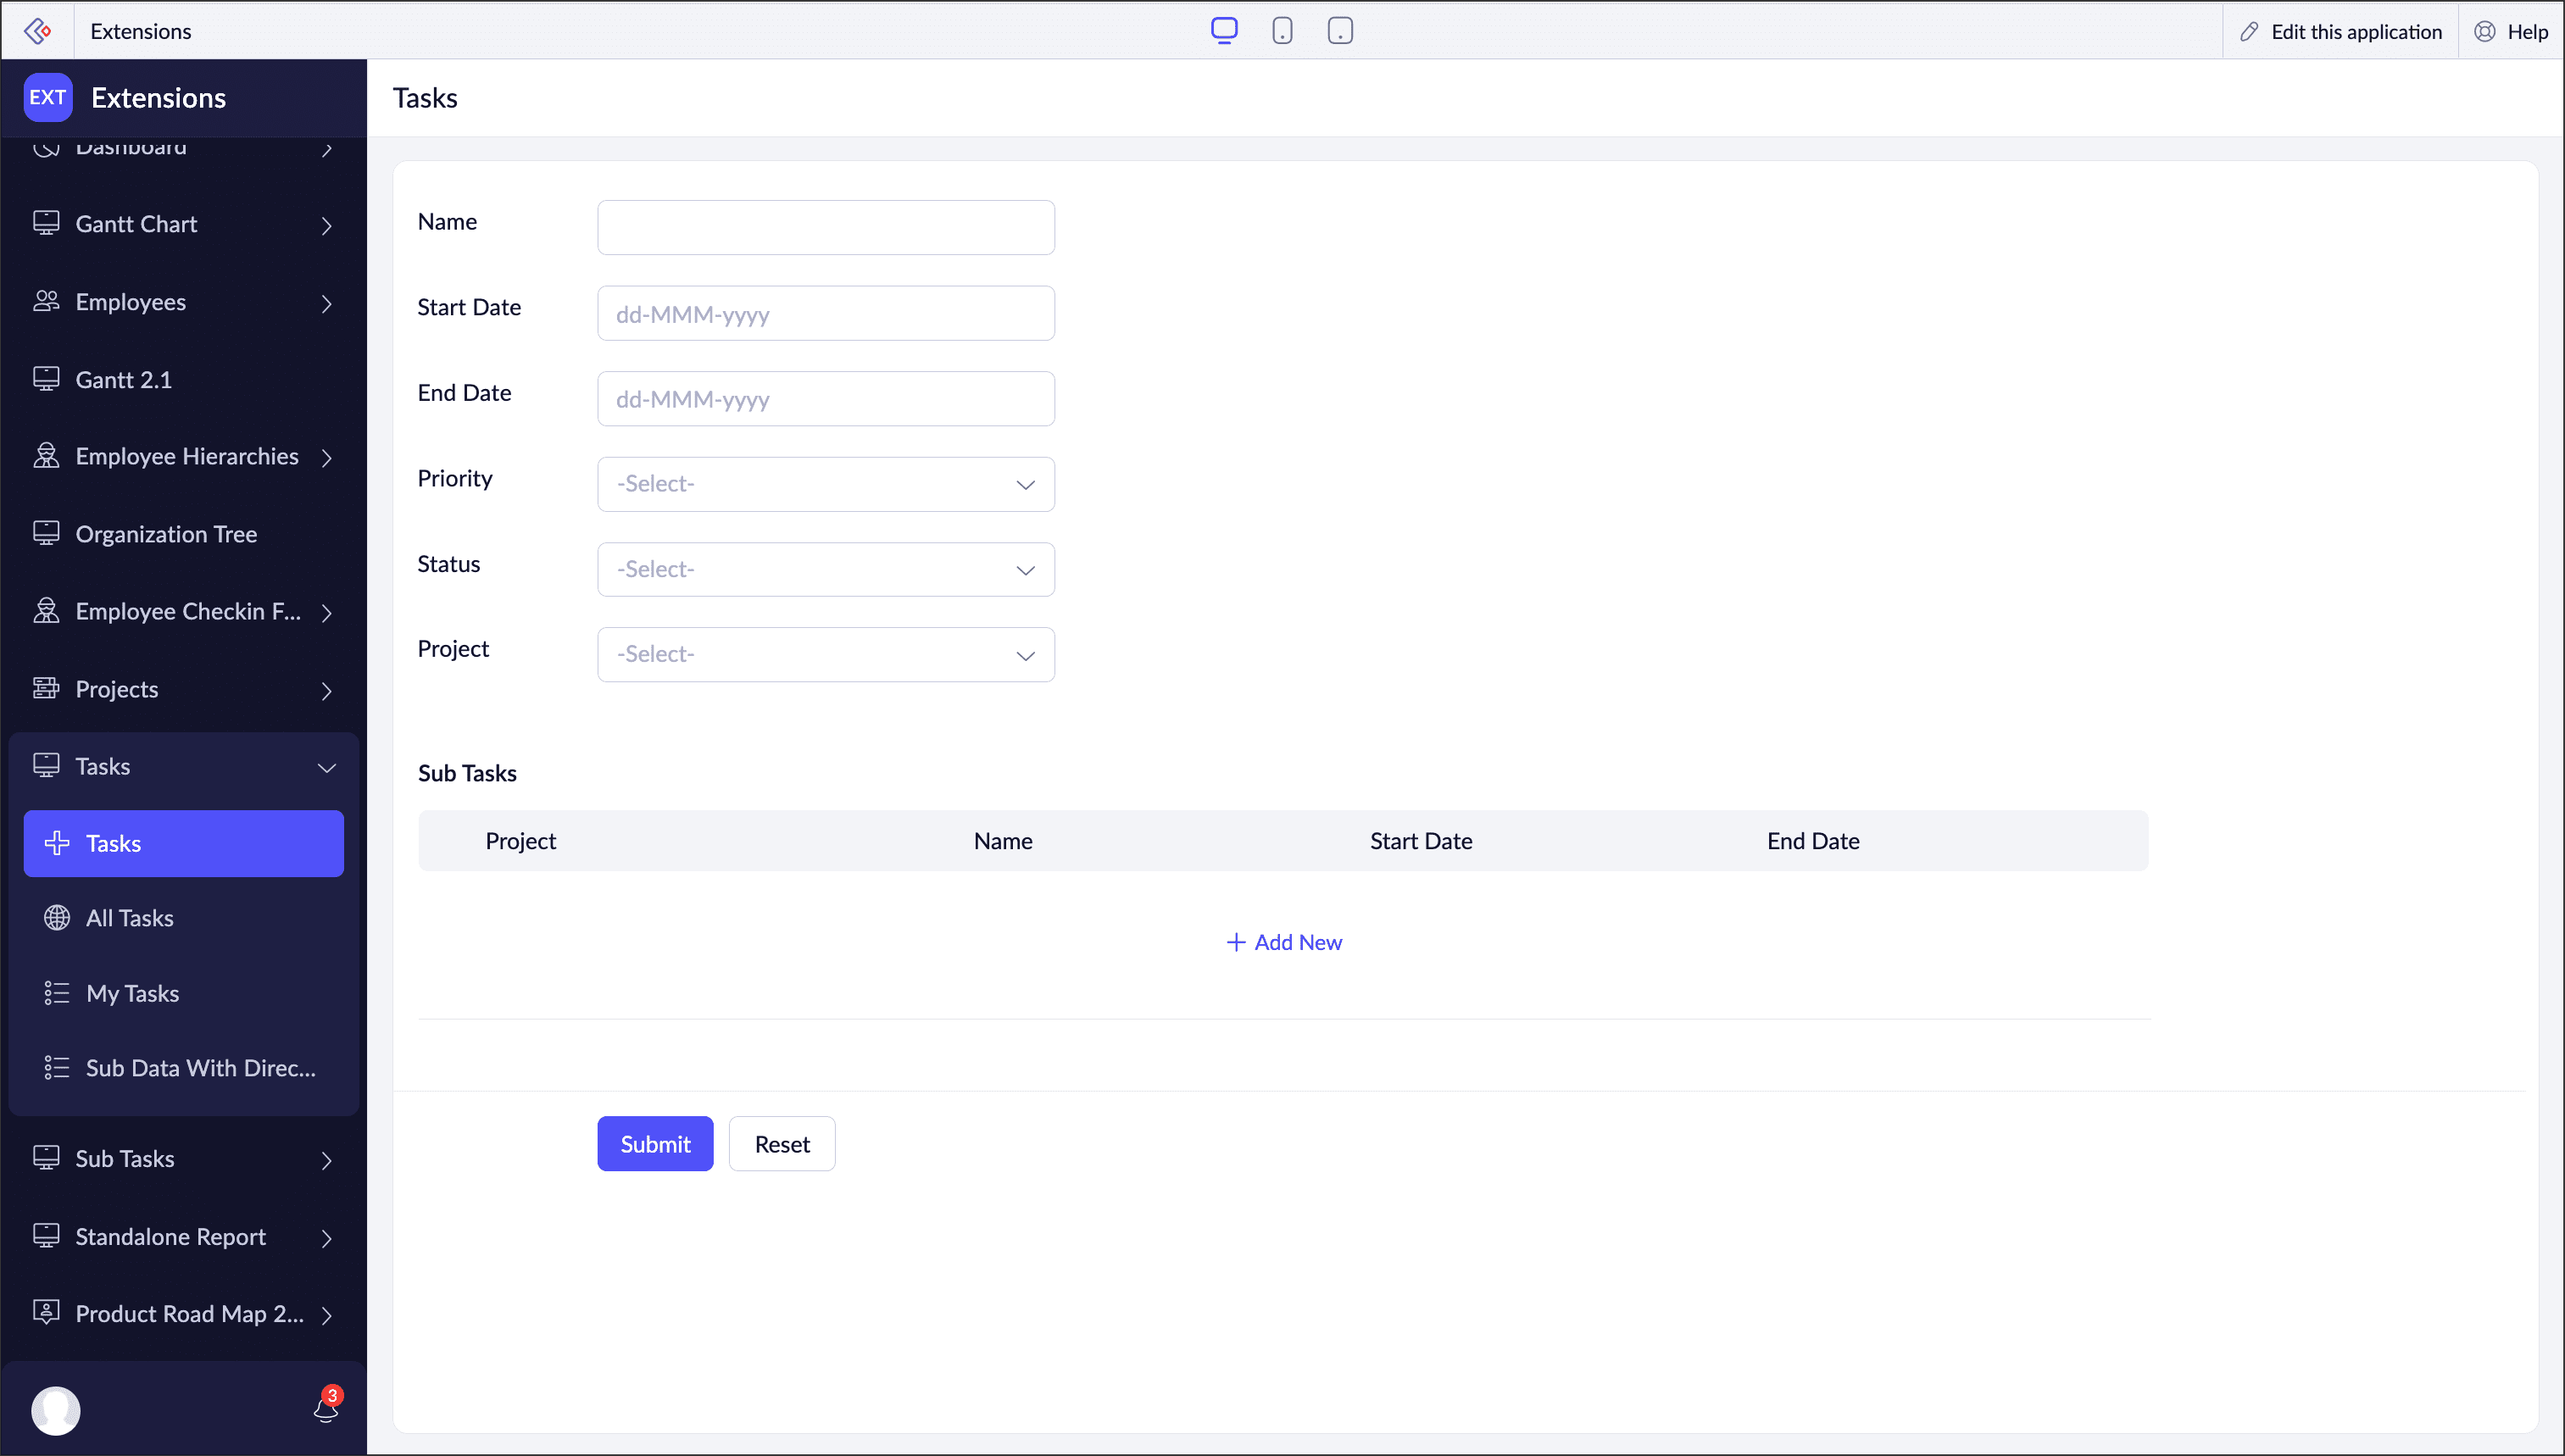Expand the Gantt Chart section chevron
Viewport: 2565px width, 1456px height.
[327, 226]
